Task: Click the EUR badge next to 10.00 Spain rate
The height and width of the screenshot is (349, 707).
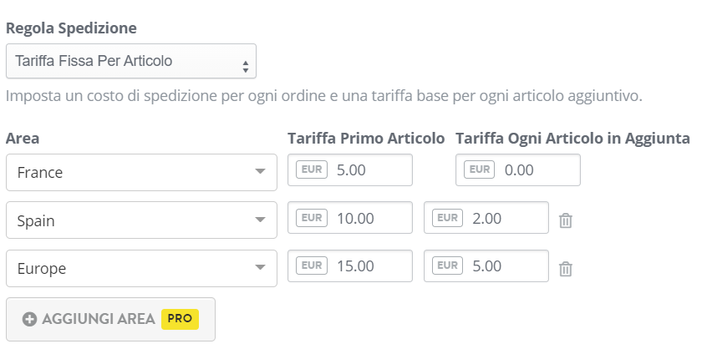Action: pos(312,218)
